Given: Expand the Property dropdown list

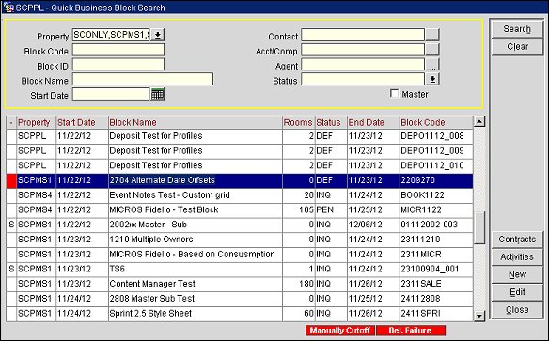Looking at the screenshot, I should click(x=158, y=35).
